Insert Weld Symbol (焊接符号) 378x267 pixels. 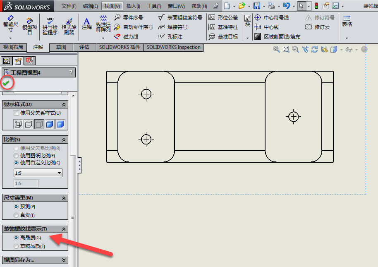coord(172,27)
